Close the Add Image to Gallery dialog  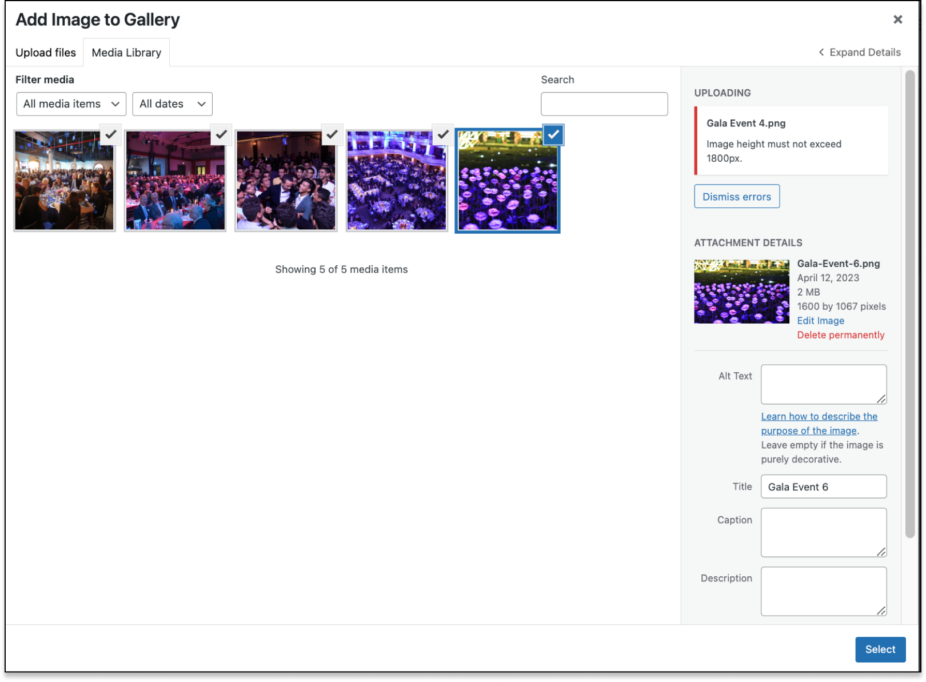(897, 19)
